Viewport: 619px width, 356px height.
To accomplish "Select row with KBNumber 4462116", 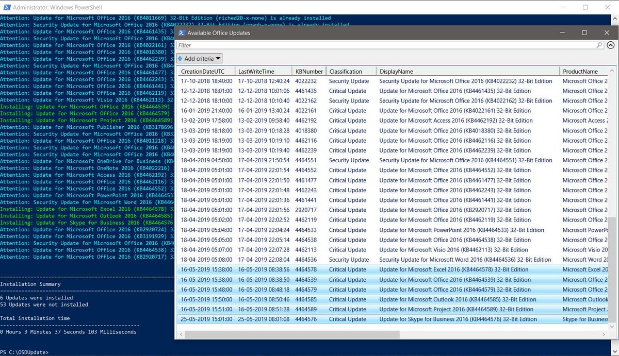I will [x=393, y=141].
